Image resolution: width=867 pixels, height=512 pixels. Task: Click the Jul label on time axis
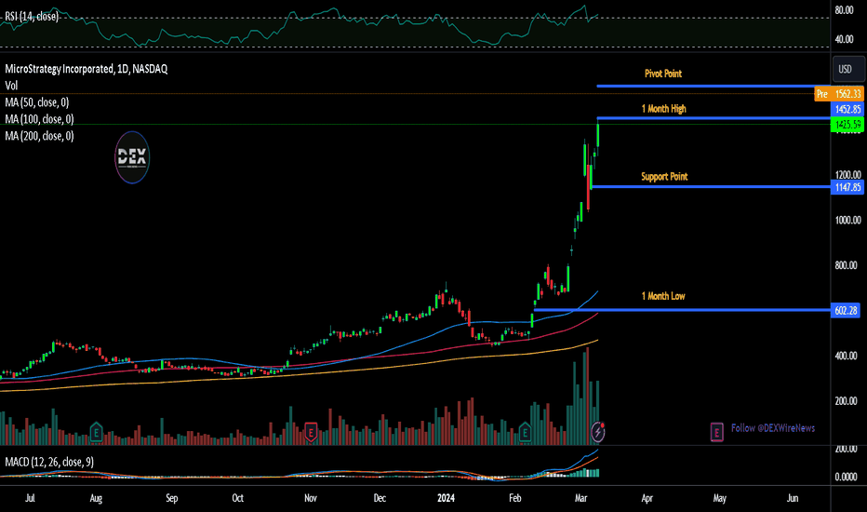30,498
